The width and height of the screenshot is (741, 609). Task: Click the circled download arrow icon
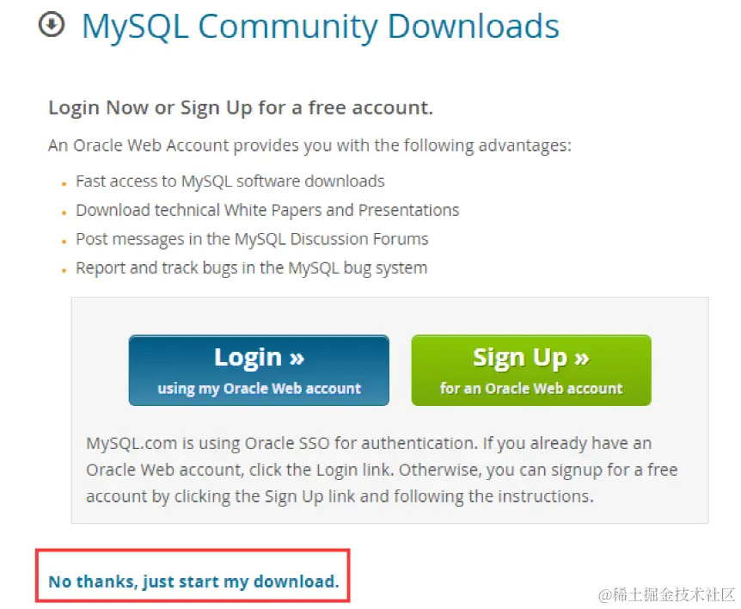click(x=51, y=25)
